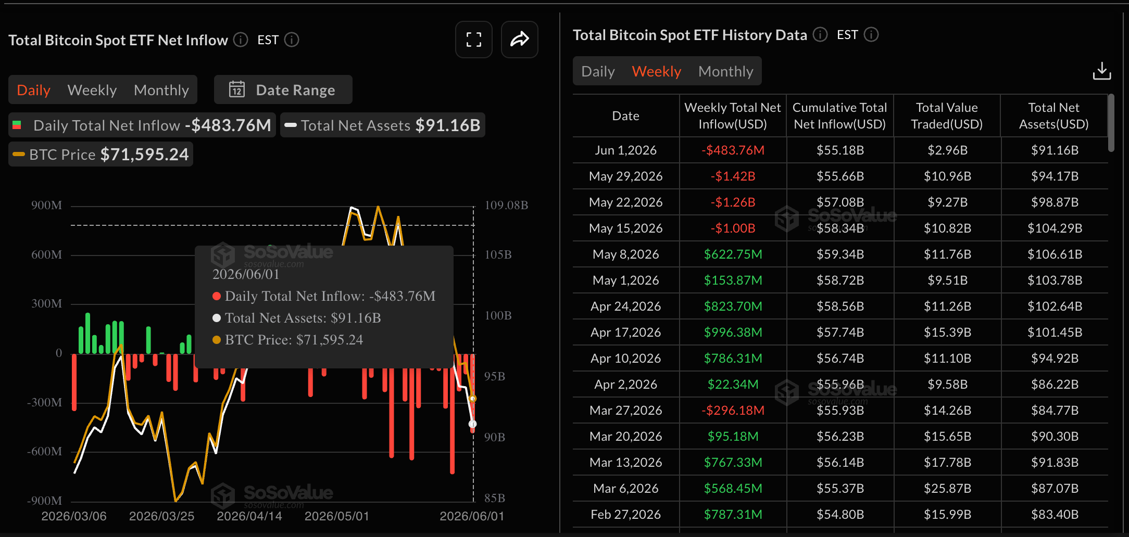Select the Mar 27,2026 row date
The image size is (1129, 537).
coord(626,411)
